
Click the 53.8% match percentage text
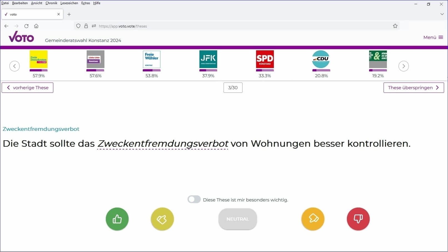pyautogui.click(x=152, y=76)
